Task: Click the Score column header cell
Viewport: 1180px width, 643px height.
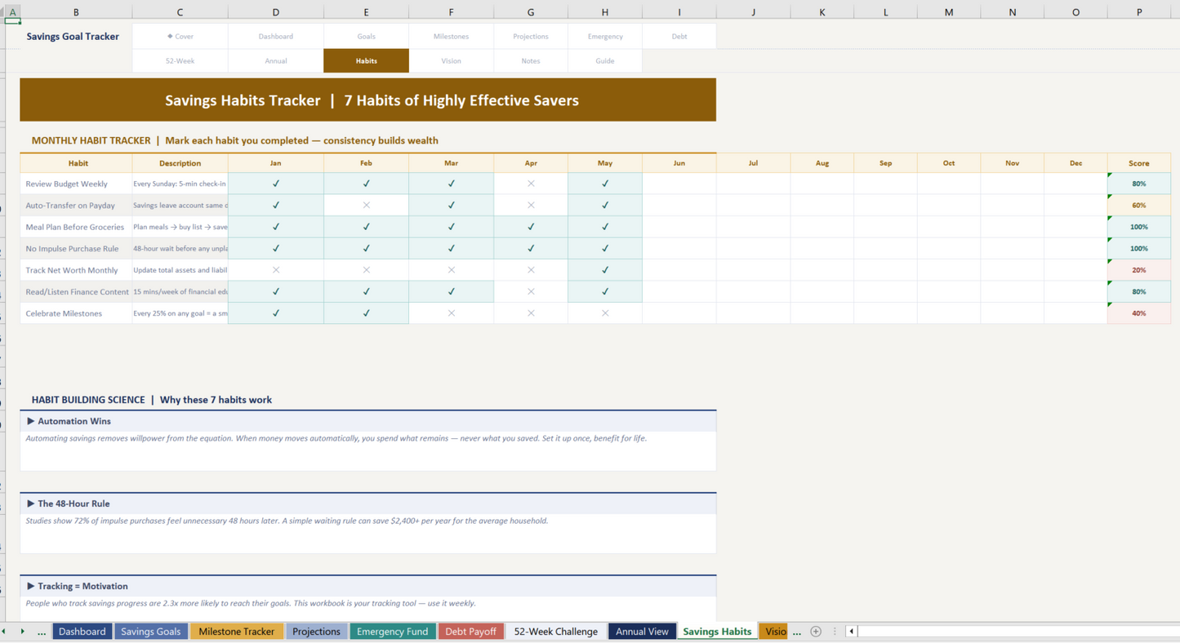Action: click(x=1139, y=163)
